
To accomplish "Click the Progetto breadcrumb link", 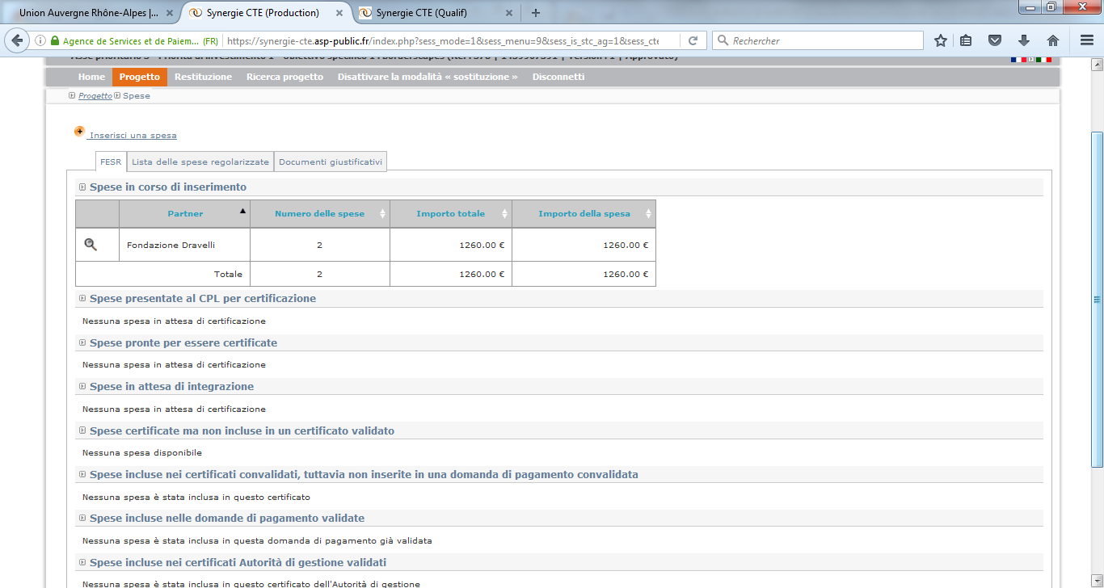I will pyautogui.click(x=95, y=95).
